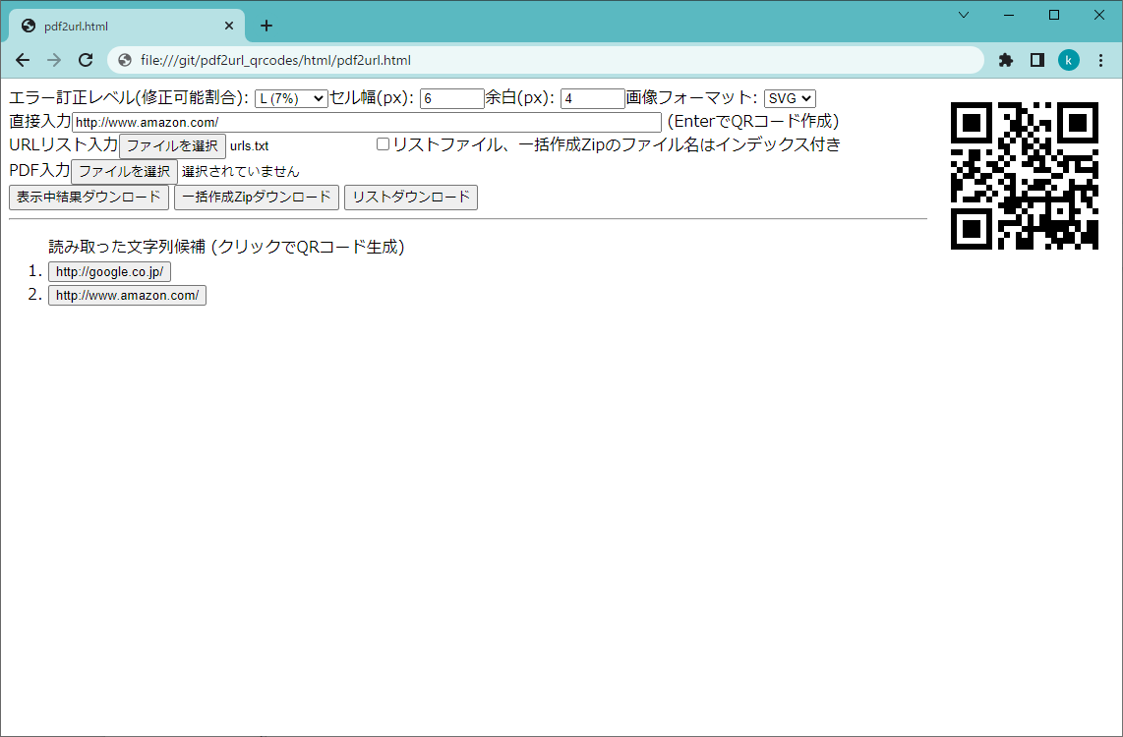Reload the page with the refresh icon
The height and width of the screenshot is (737, 1123).
coord(85,60)
